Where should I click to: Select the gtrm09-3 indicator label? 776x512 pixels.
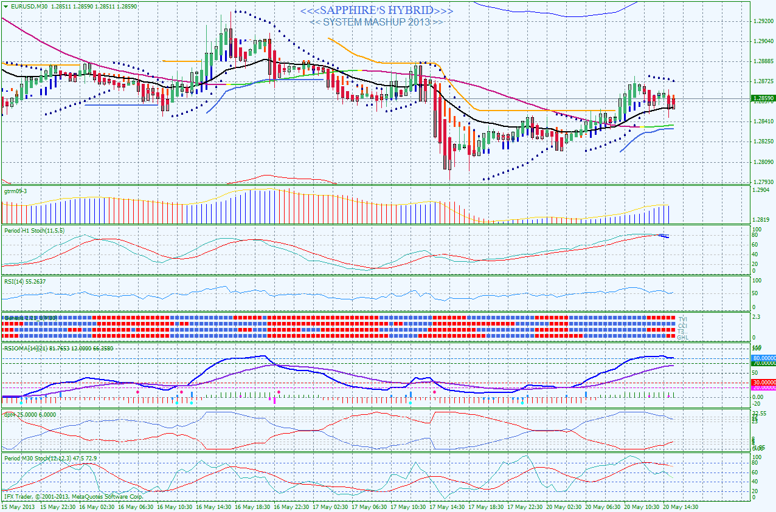16,191
